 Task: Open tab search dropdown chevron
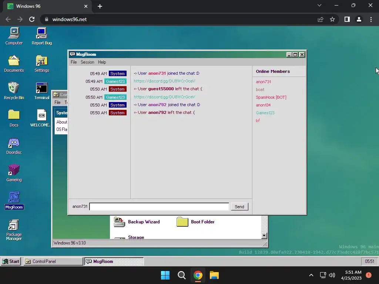coord(319,5)
